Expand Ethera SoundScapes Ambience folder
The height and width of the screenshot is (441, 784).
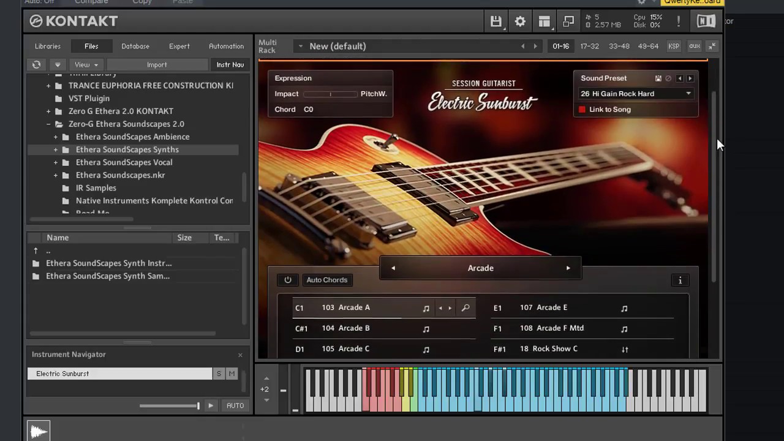click(56, 137)
